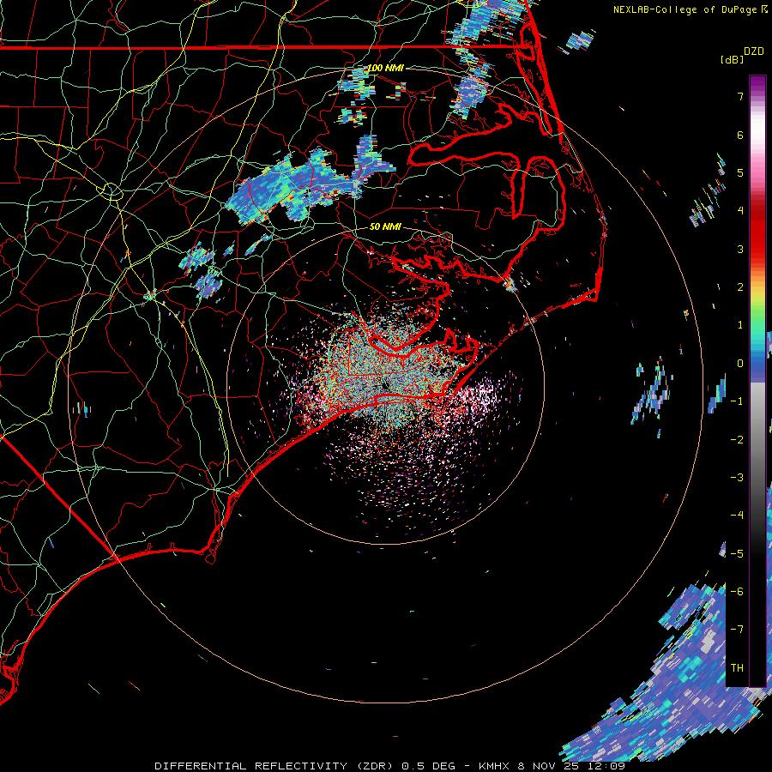This screenshot has width=772, height=772.
Task: Click the DZD color scale heading
Action: tap(754, 51)
